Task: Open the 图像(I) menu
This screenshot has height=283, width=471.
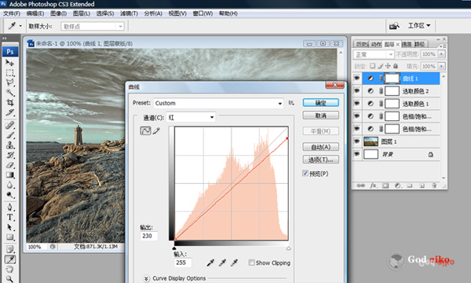Action: click(x=58, y=13)
